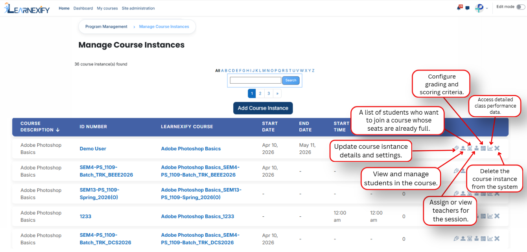Delete the SEM4-PS_1109-Batch_TRK_DCS2026 instance
The height and width of the screenshot is (252, 527).
coord(497,239)
